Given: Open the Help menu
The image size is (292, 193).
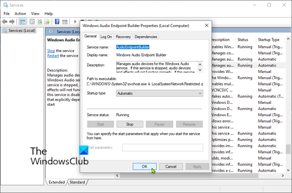Looking at the screenshot, I should coord(49,14).
